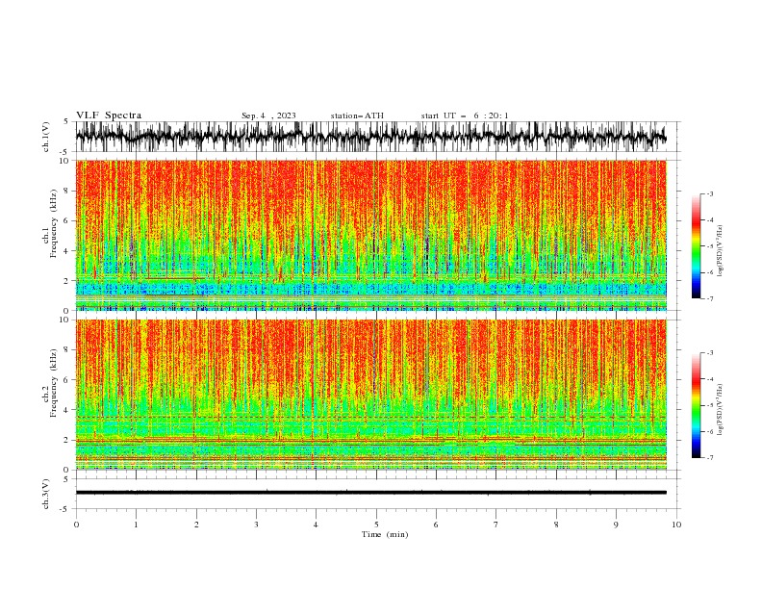The width and height of the screenshot is (762, 589).
Task: Click the 'station=ATH' label
Action: 357,115
